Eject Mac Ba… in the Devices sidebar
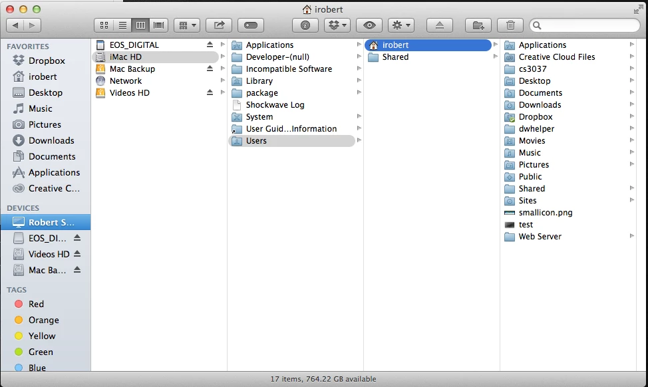 [x=77, y=270]
